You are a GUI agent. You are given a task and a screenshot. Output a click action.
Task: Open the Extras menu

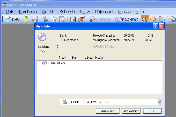click(x=85, y=11)
